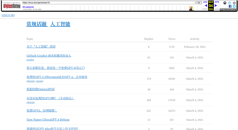Open topic 关于“人工智能”类别
Screen dimensions: 238x130
(x=41, y=47)
